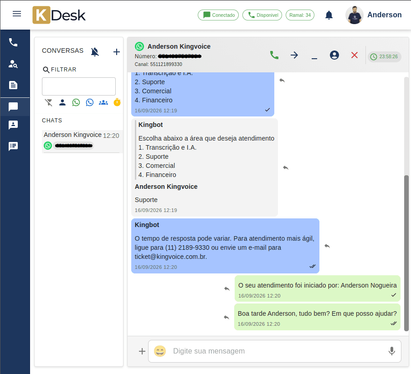The height and width of the screenshot is (374, 411).
Task: Open the contact search sidebar icon
Action: 13,64
